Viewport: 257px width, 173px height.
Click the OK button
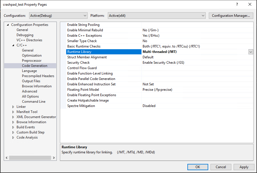pyautogui.click(x=198, y=167)
